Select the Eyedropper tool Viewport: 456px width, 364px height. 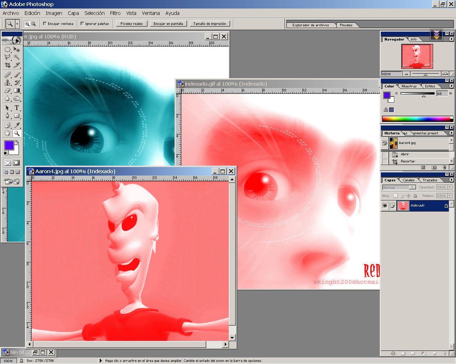17,125
